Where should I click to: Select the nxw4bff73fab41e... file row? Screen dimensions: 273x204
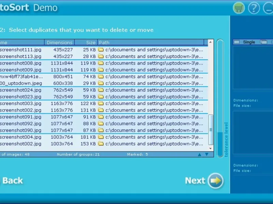21,76
